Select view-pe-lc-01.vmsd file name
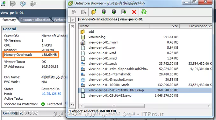This screenshot has height=120, width=216. coord(103,58)
